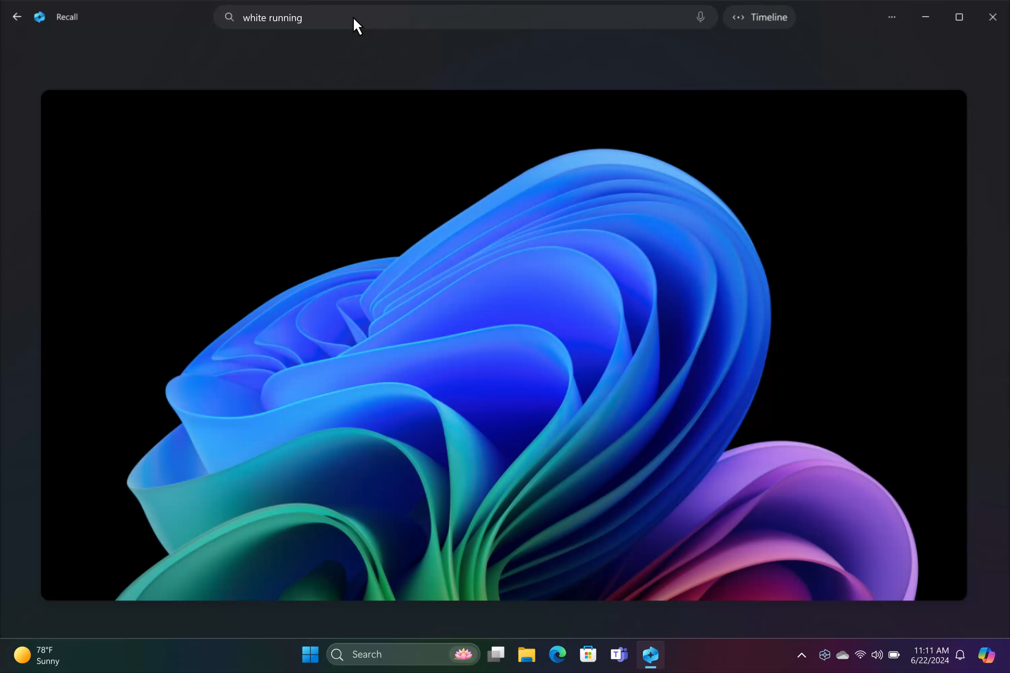The height and width of the screenshot is (673, 1010).
Task: Open Microsoft Teams from taskbar
Action: [x=619, y=654]
